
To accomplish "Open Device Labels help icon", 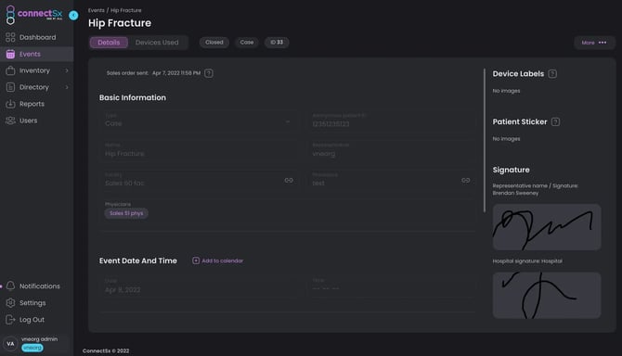I will tap(552, 73).
